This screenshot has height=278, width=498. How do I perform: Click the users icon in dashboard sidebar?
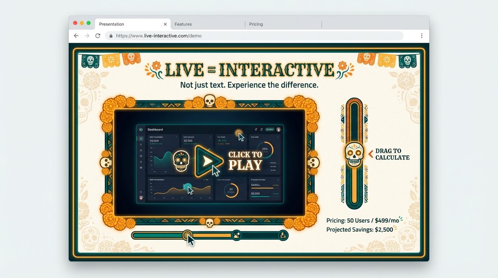tap(141, 144)
